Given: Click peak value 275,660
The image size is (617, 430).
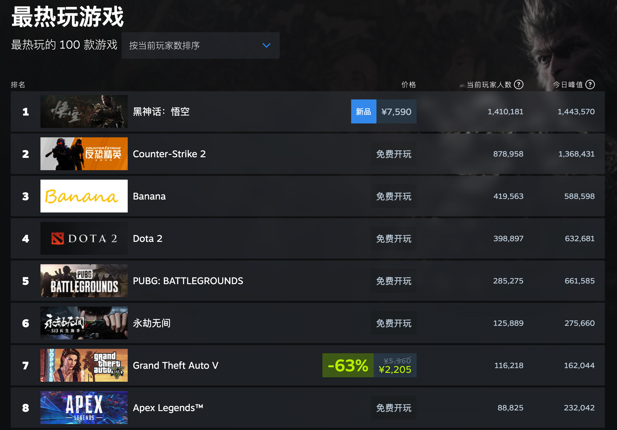Looking at the screenshot, I should click(x=580, y=323).
